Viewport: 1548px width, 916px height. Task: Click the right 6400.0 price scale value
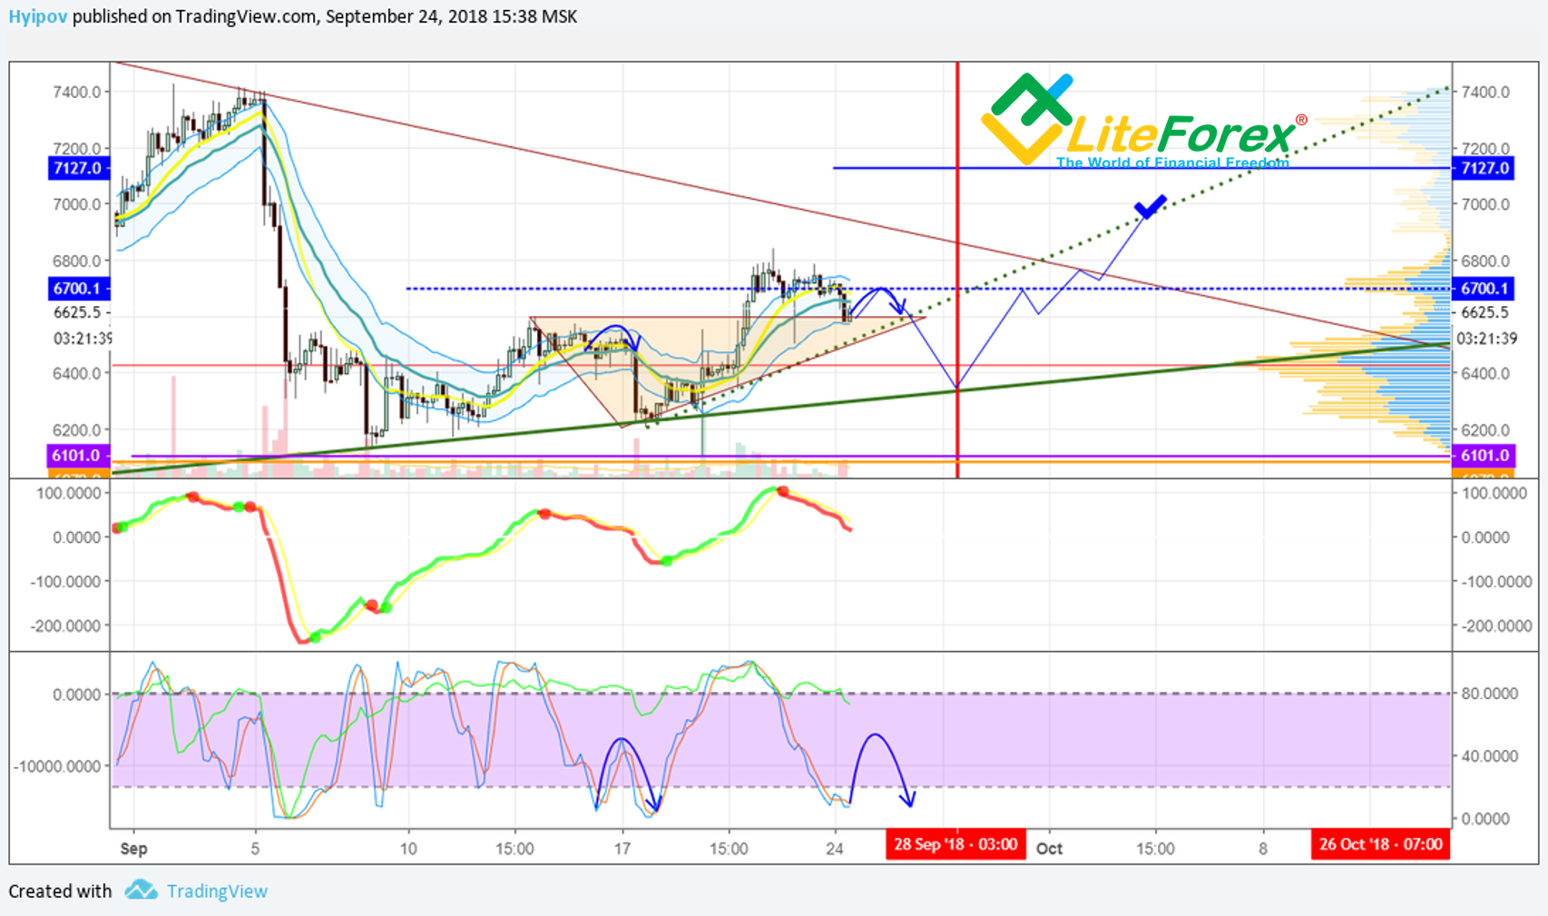[1485, 373]
